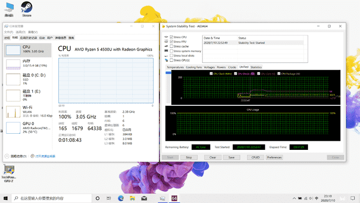Click the memory chip icon beside Stress system memory
The height and width of the screenshot is (203, 360).
click(x=166, y=50)
